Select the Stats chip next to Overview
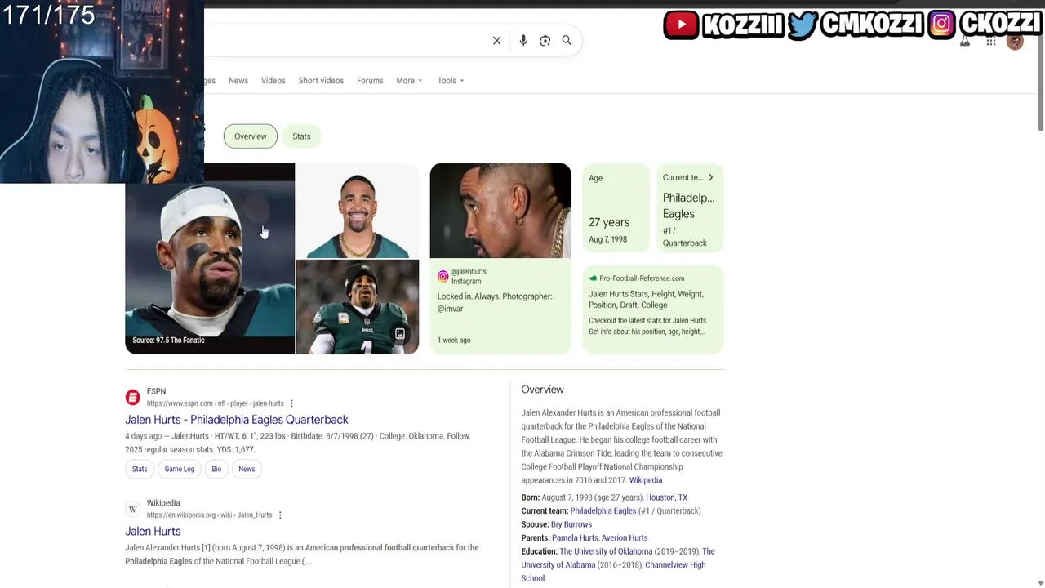 coord(301,136)
